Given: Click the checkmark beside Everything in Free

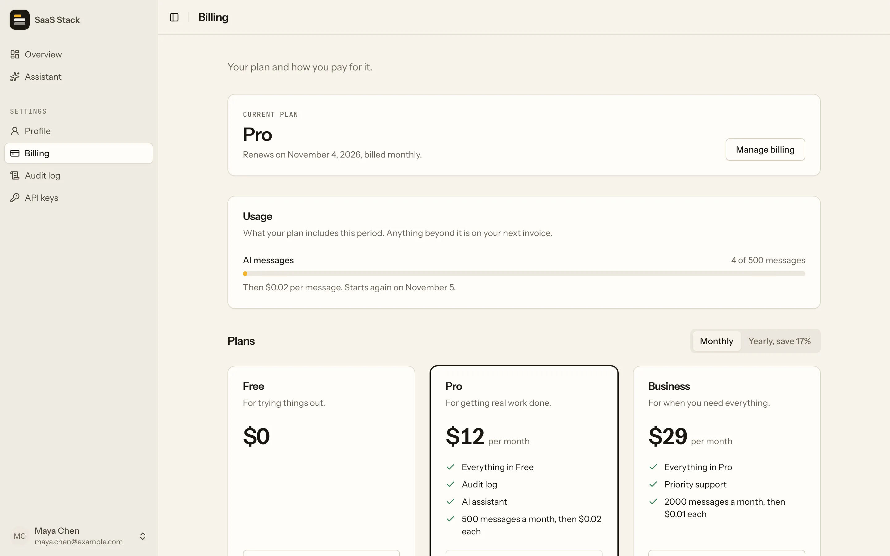Looking at the screenshot, I should pyautogui.click(x=451, y=467).
